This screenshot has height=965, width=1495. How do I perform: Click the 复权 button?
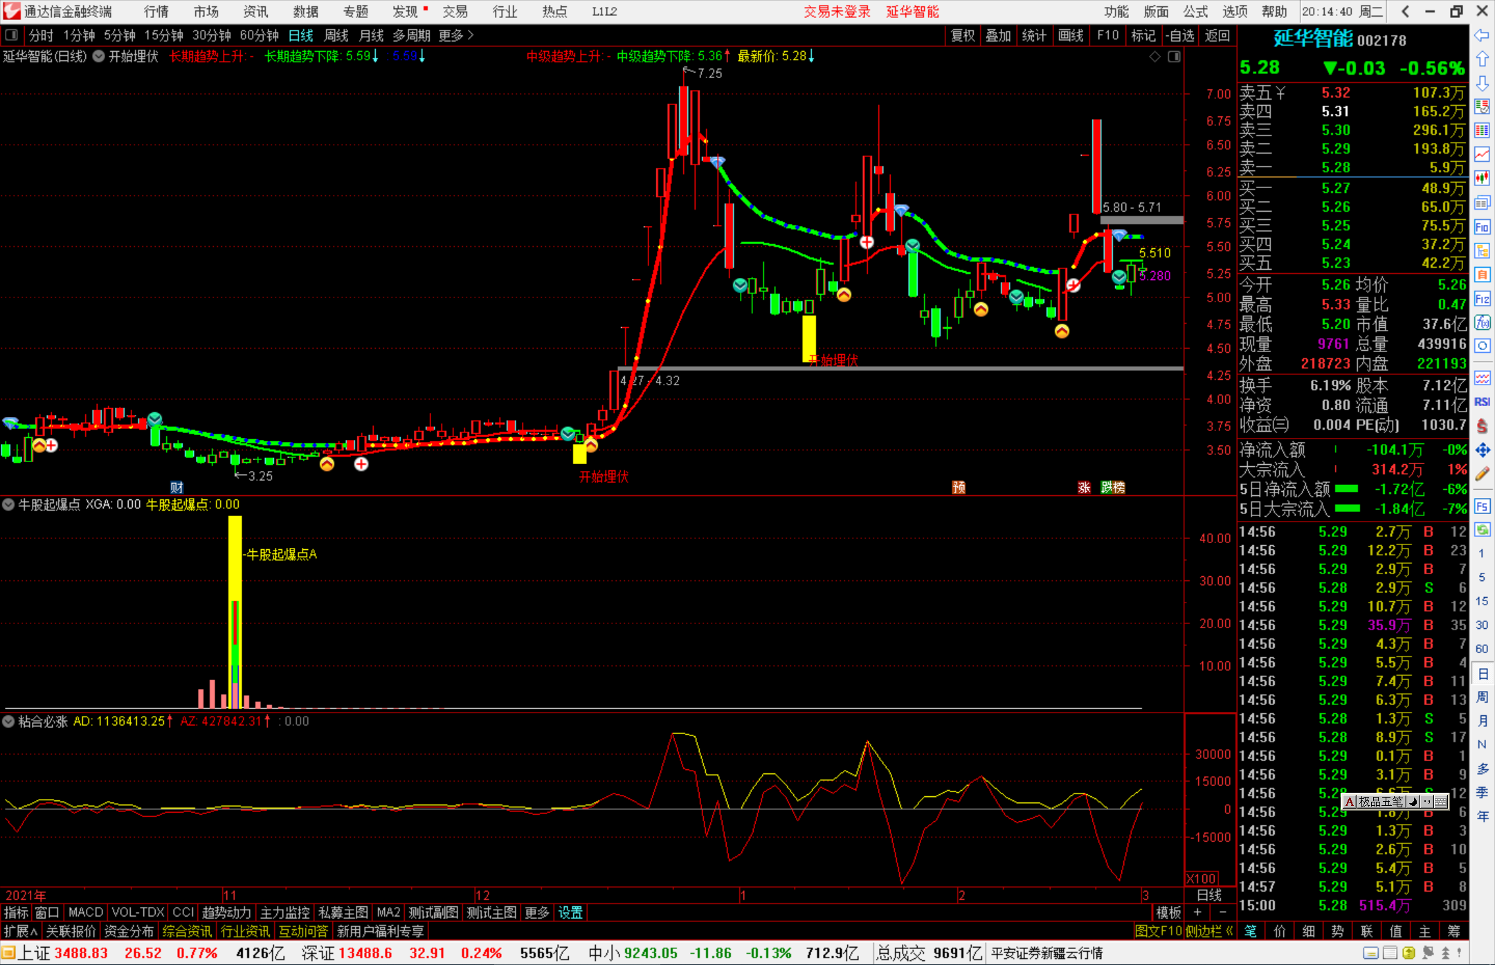click(x=963, y=35)
